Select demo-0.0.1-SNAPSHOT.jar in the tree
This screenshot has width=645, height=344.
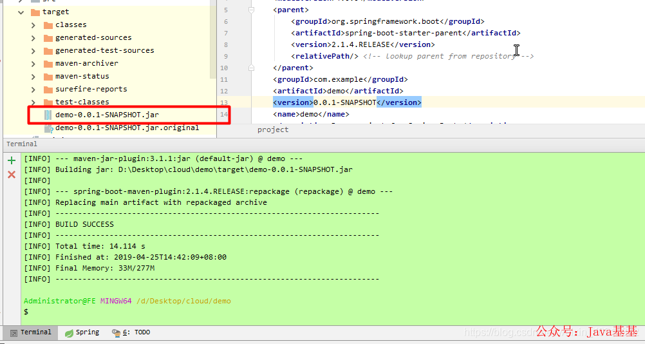point(107,115)
